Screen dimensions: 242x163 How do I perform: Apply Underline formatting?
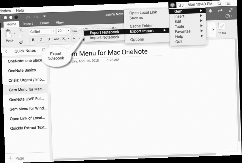point(49,39)
